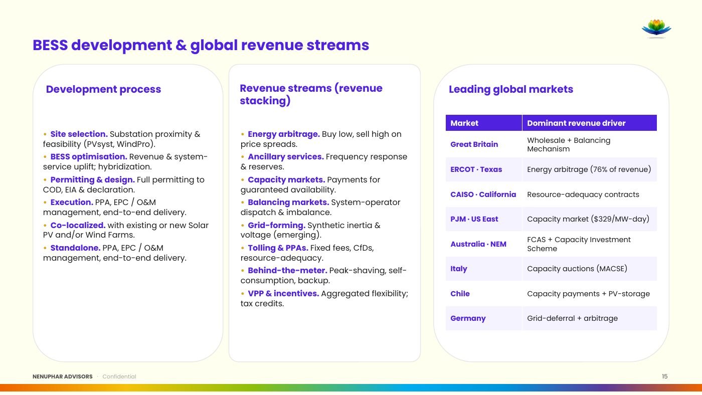Click the 'Capacity market ($329/MW-day)' cell

click(x=589, y=219)
